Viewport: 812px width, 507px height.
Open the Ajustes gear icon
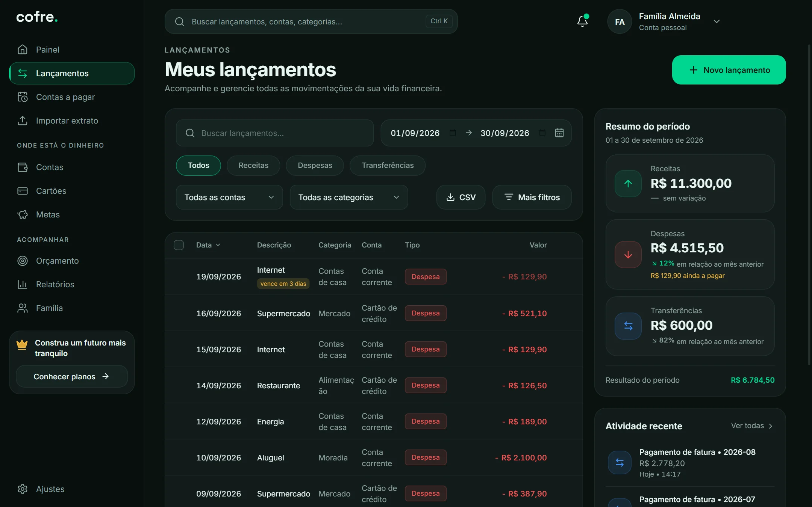(23, 489)
